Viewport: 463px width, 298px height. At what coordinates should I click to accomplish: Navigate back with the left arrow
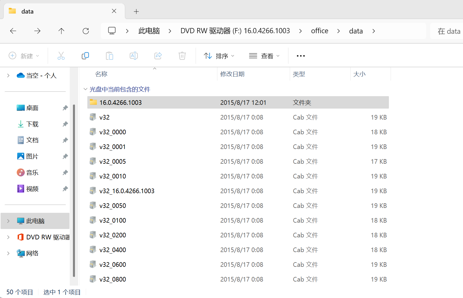(13, 31)
